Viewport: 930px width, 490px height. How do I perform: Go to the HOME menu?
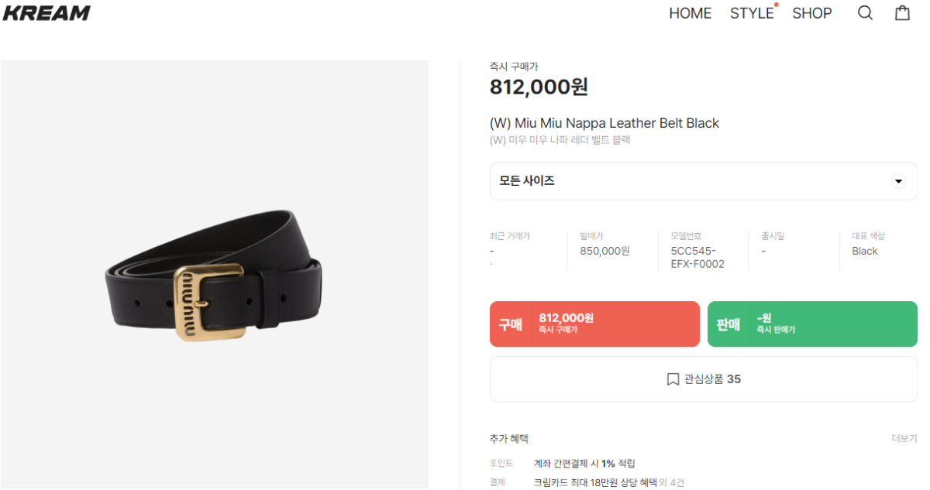[690, 13]
